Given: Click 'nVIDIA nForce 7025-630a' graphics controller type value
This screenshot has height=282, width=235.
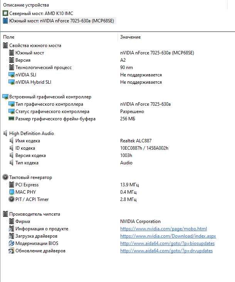Looking at the screenshot, I should tap(145, 104).
